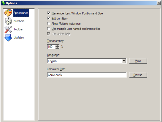Open the Appearance options page label
This screenshot has height=122, width=162.
coord(21,13)
